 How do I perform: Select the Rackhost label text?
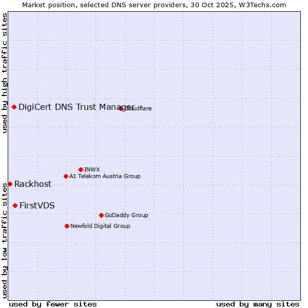[x=33, y=184]
